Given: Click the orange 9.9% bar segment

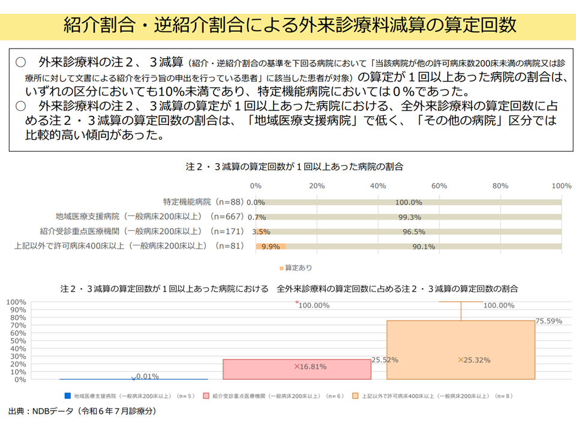Looking at the screenshot, I should pos(271,247).
